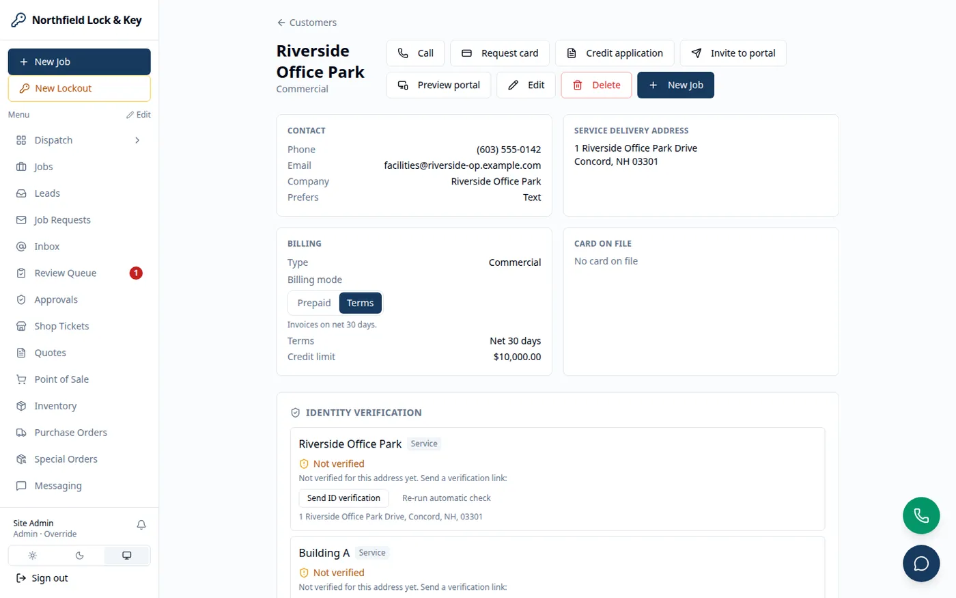956x598 pixels.
Task: Select Terms billing mode
Action: point(360,303)
